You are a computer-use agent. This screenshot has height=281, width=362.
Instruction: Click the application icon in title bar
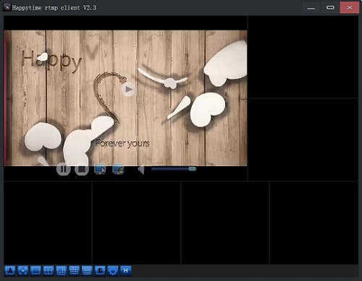7,7
